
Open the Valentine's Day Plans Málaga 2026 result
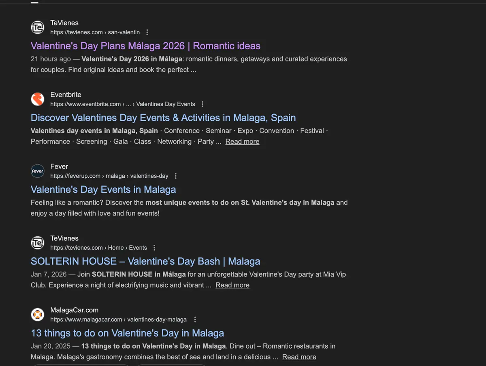(145, 46)
